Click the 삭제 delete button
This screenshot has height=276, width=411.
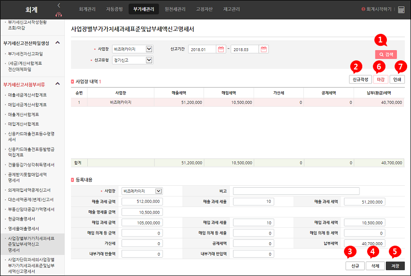(375, 266)
